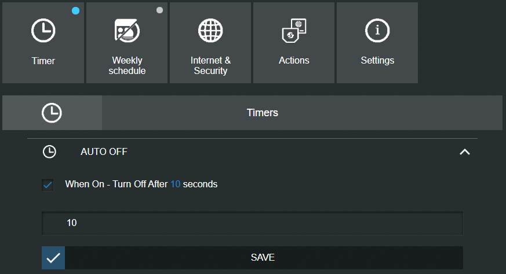Select the "Settings" text label
The height and width of the screenshot is (274, 506).
(x=377, y=60)
